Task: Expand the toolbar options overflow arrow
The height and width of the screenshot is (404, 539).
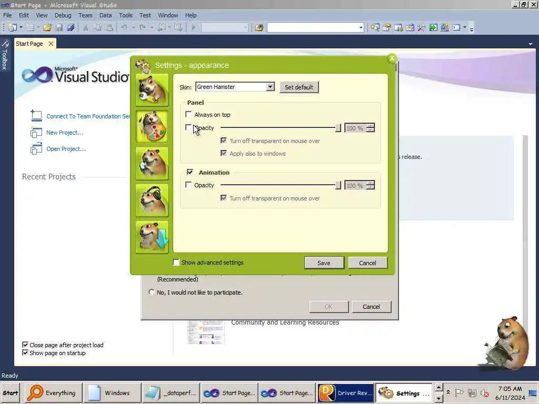Action: pos(472,29)
